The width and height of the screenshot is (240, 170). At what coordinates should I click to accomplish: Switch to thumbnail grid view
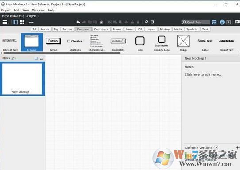pyautogui.click(x=22, y=22)
